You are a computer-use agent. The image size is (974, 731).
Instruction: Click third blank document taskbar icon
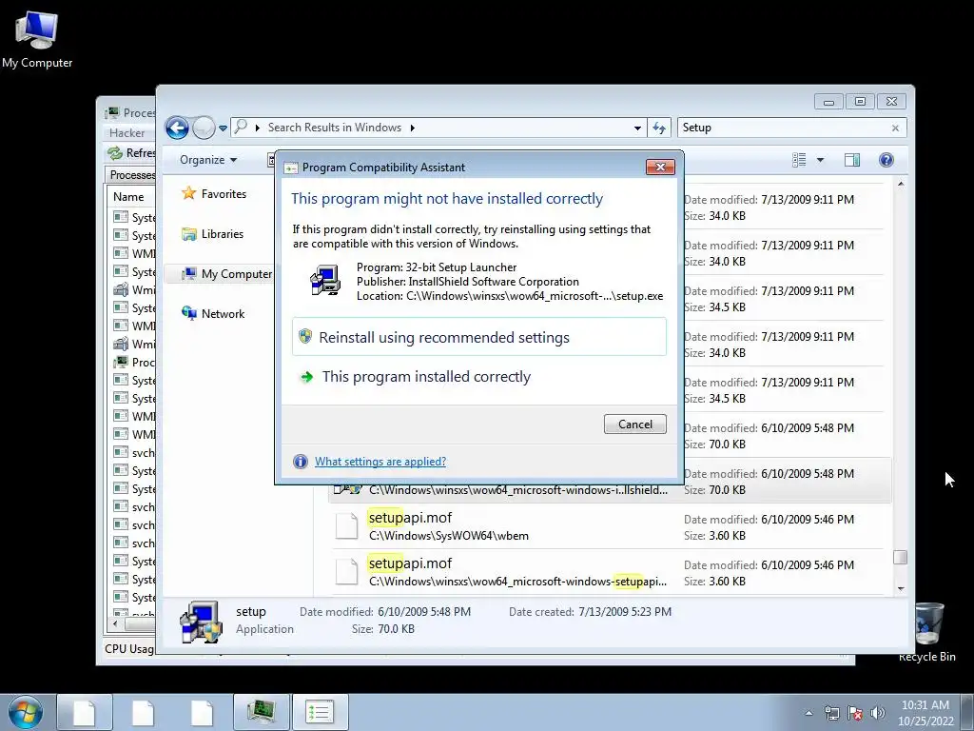pos(203,712)
